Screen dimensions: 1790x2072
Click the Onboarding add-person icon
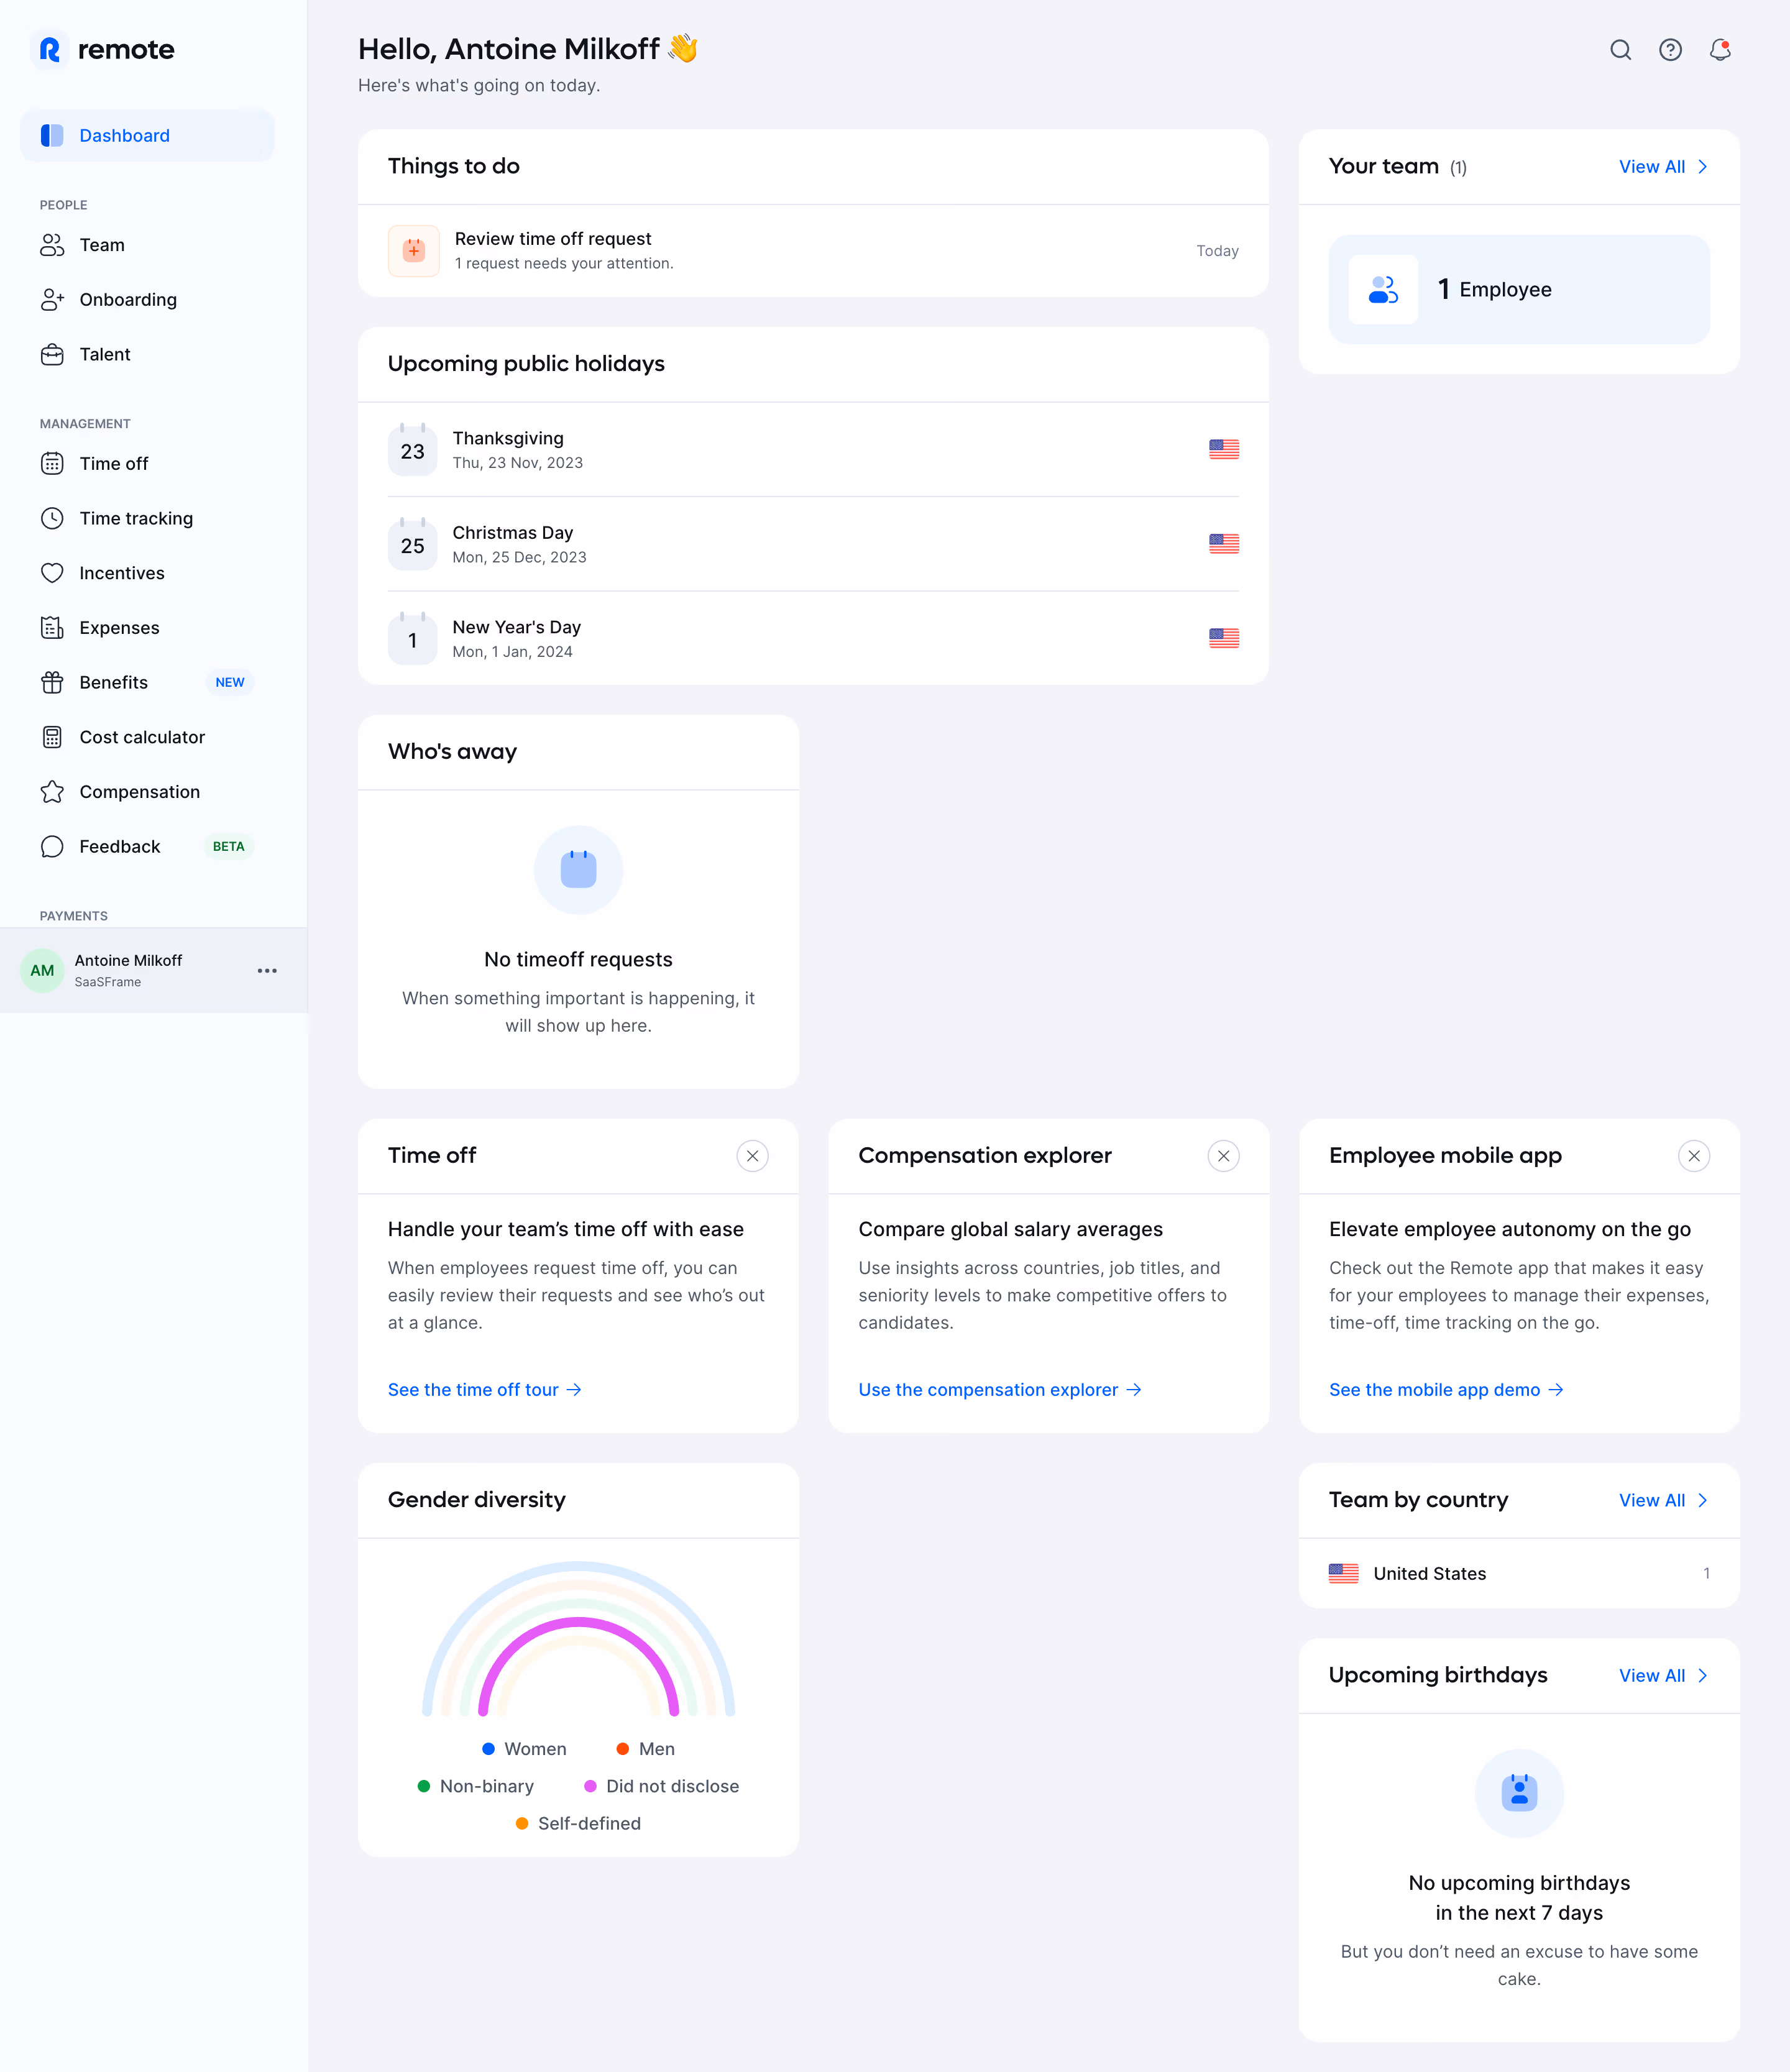[52, 300]
